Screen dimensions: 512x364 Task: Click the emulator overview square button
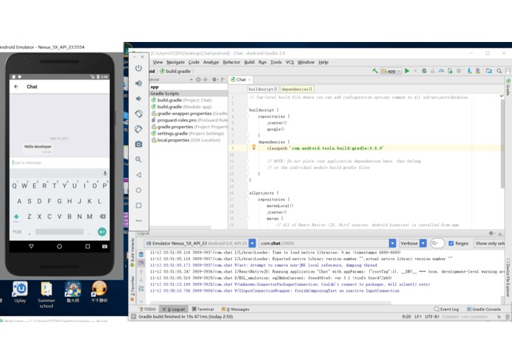tap(138, 206)
